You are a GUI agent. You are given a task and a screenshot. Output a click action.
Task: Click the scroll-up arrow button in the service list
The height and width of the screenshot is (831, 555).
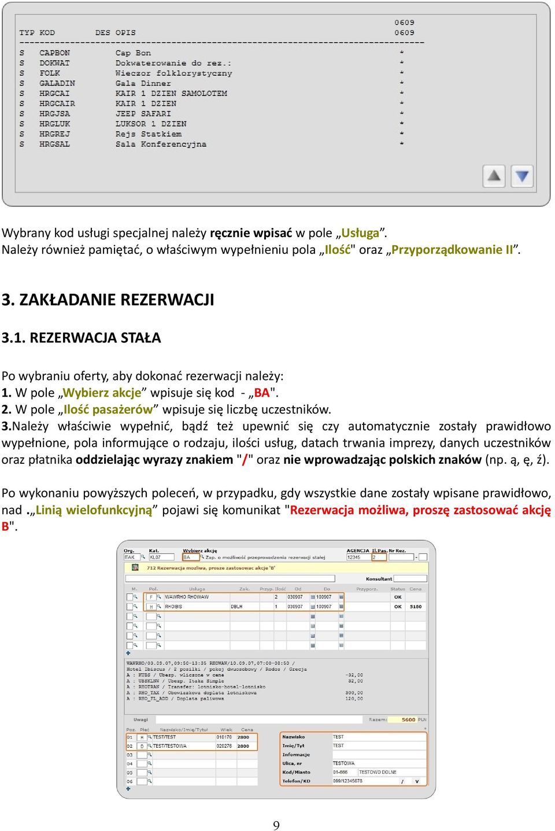(x=494, y=176)
